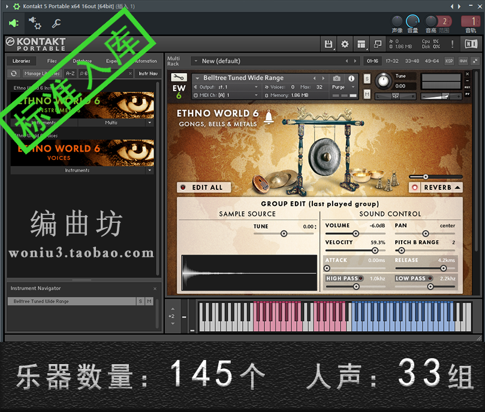This screenshot has height=412, width=485.
Task: Switch to the Files tab
Action: click(x=52, y=61)
